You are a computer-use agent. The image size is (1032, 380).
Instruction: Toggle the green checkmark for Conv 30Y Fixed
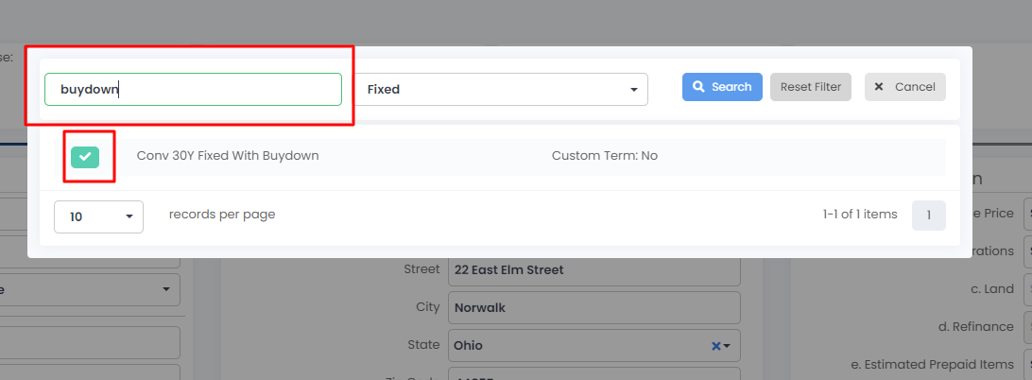(85, 157)
